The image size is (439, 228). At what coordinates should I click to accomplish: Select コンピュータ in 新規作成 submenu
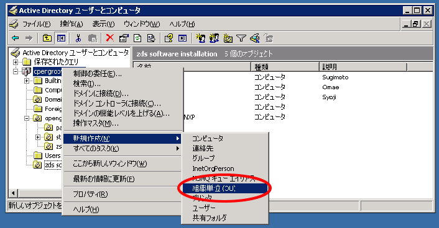pos(225,138)
